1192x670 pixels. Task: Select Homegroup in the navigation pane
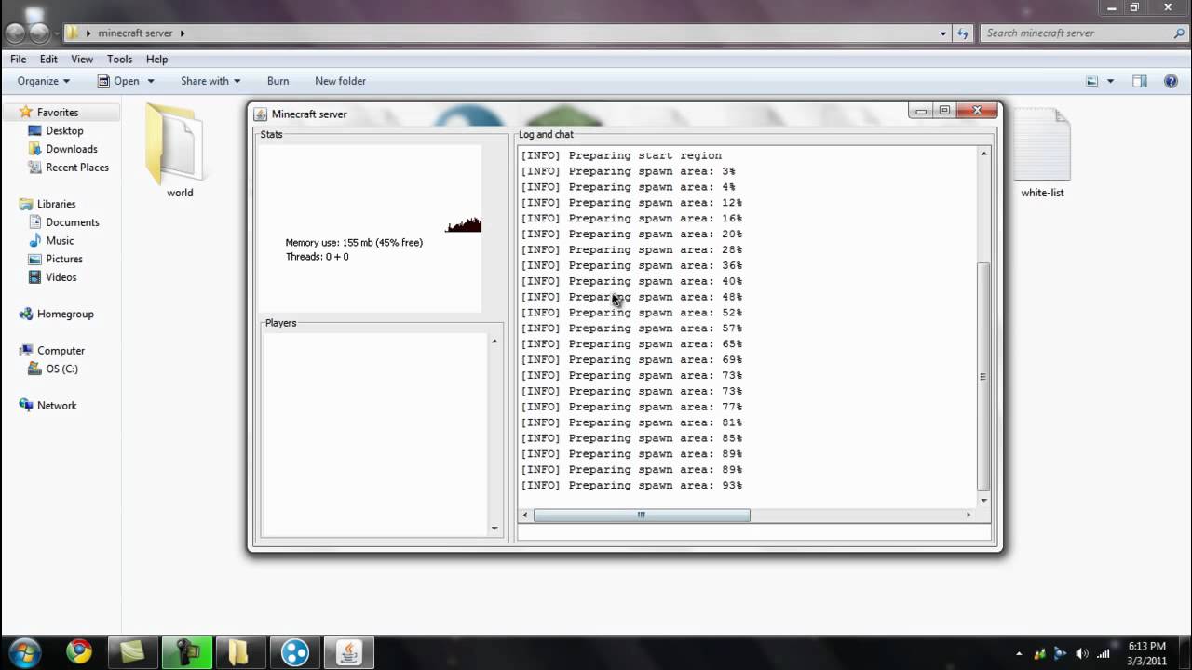click(x=65, y=314)
